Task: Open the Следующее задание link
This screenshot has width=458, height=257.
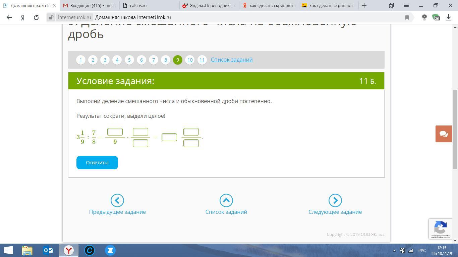Action: [x=335, y=212]
